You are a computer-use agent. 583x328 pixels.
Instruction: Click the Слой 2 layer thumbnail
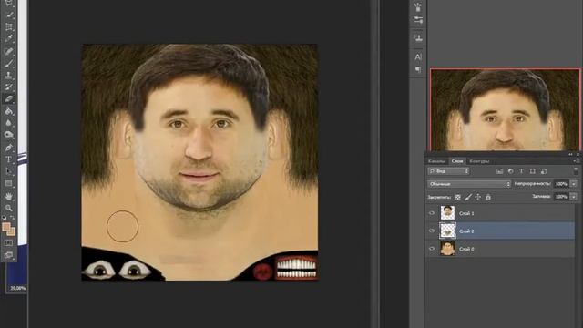coord(447,231)
